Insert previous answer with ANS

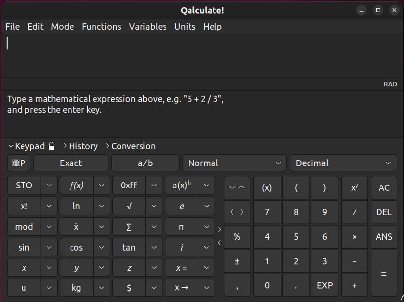tap(384, 236)
